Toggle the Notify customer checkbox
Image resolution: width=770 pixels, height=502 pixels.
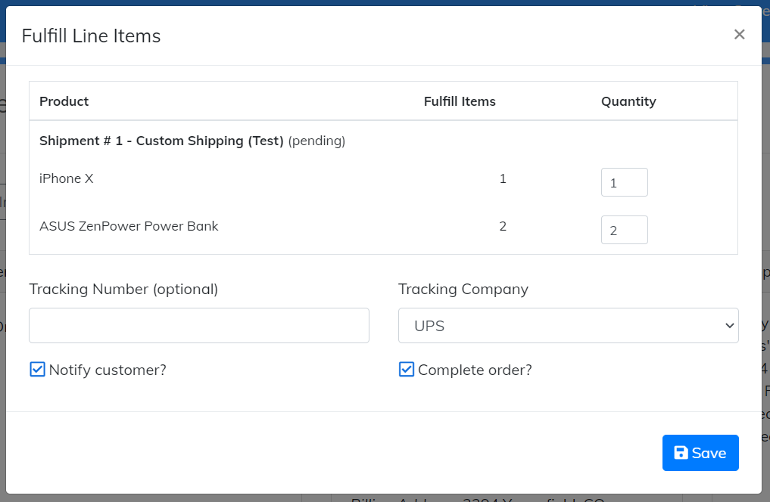(37, 370)
